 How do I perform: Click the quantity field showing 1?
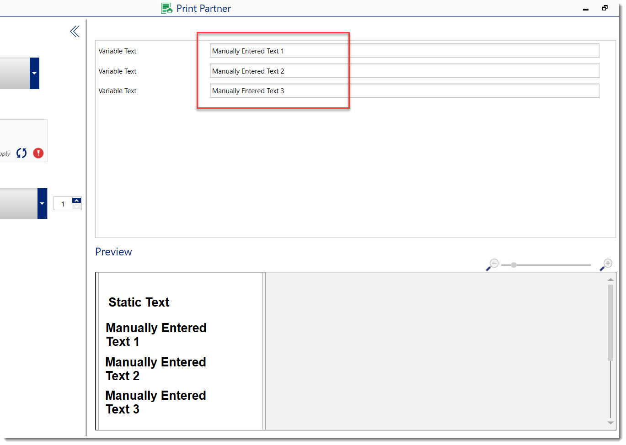[63, 204]
